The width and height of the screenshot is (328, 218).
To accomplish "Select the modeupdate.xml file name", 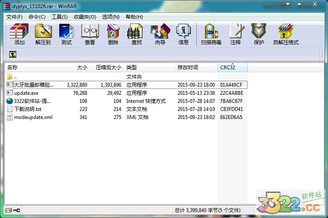I will pos(33,117).
